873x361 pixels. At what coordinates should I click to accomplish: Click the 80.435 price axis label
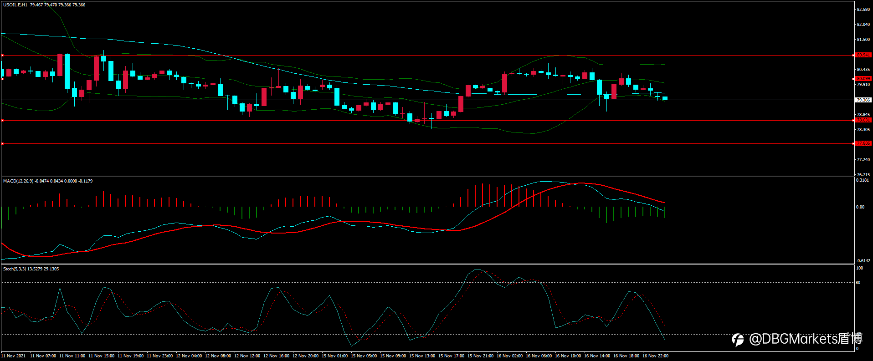[x=863, y=70]
